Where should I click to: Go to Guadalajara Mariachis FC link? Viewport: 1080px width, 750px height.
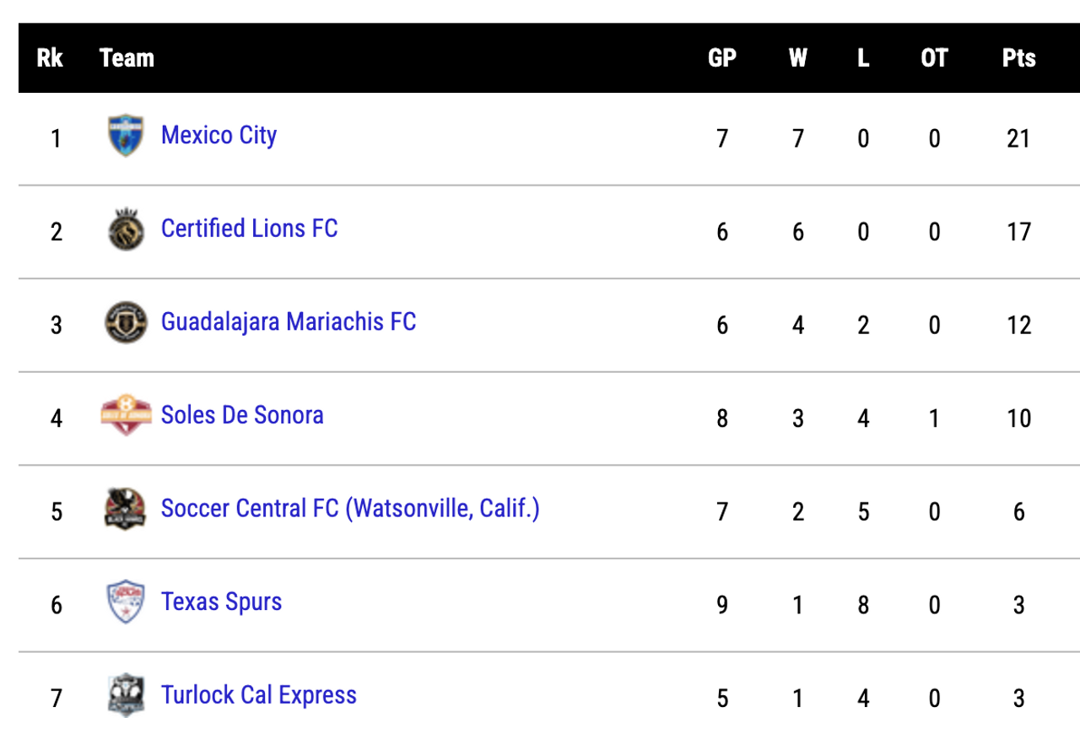click(x=288, y=321)
